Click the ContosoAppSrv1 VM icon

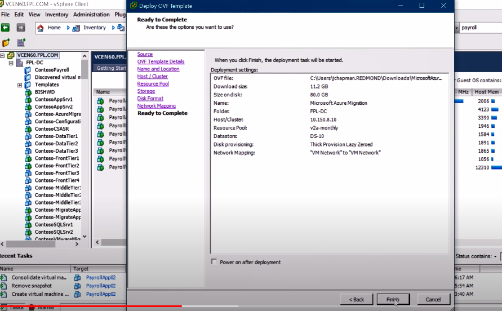pyautogui.click(x=28, y=100)
